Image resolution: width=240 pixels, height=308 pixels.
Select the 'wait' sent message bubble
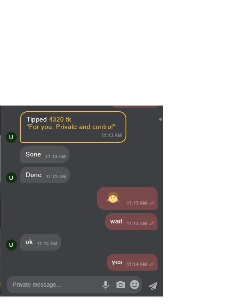[x=131, y=222]
